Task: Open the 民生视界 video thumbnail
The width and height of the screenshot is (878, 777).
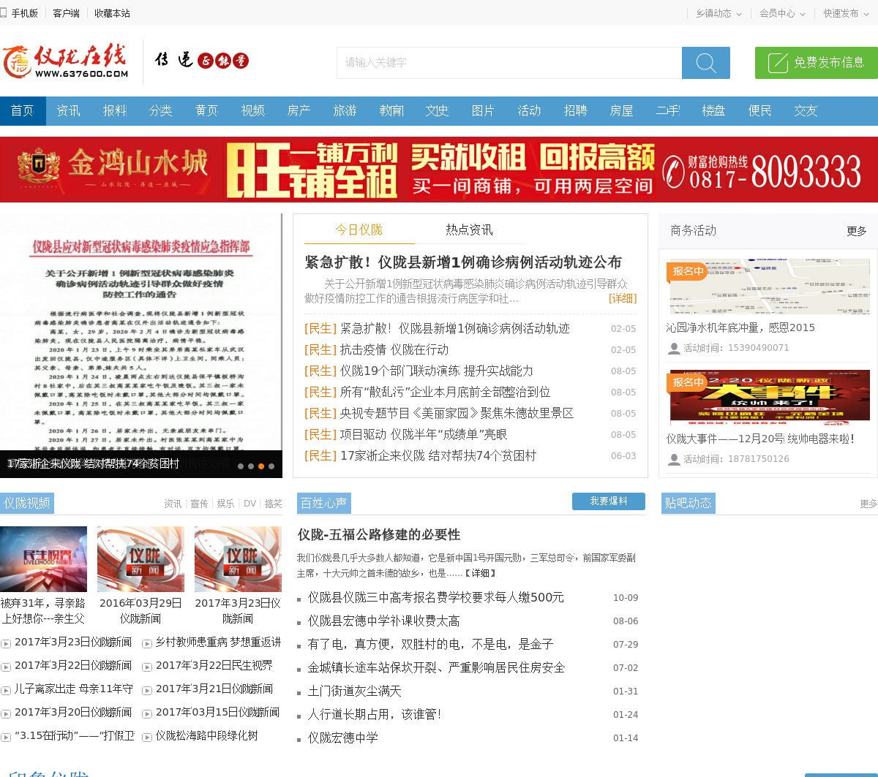Action: click(x=43, y=559)
